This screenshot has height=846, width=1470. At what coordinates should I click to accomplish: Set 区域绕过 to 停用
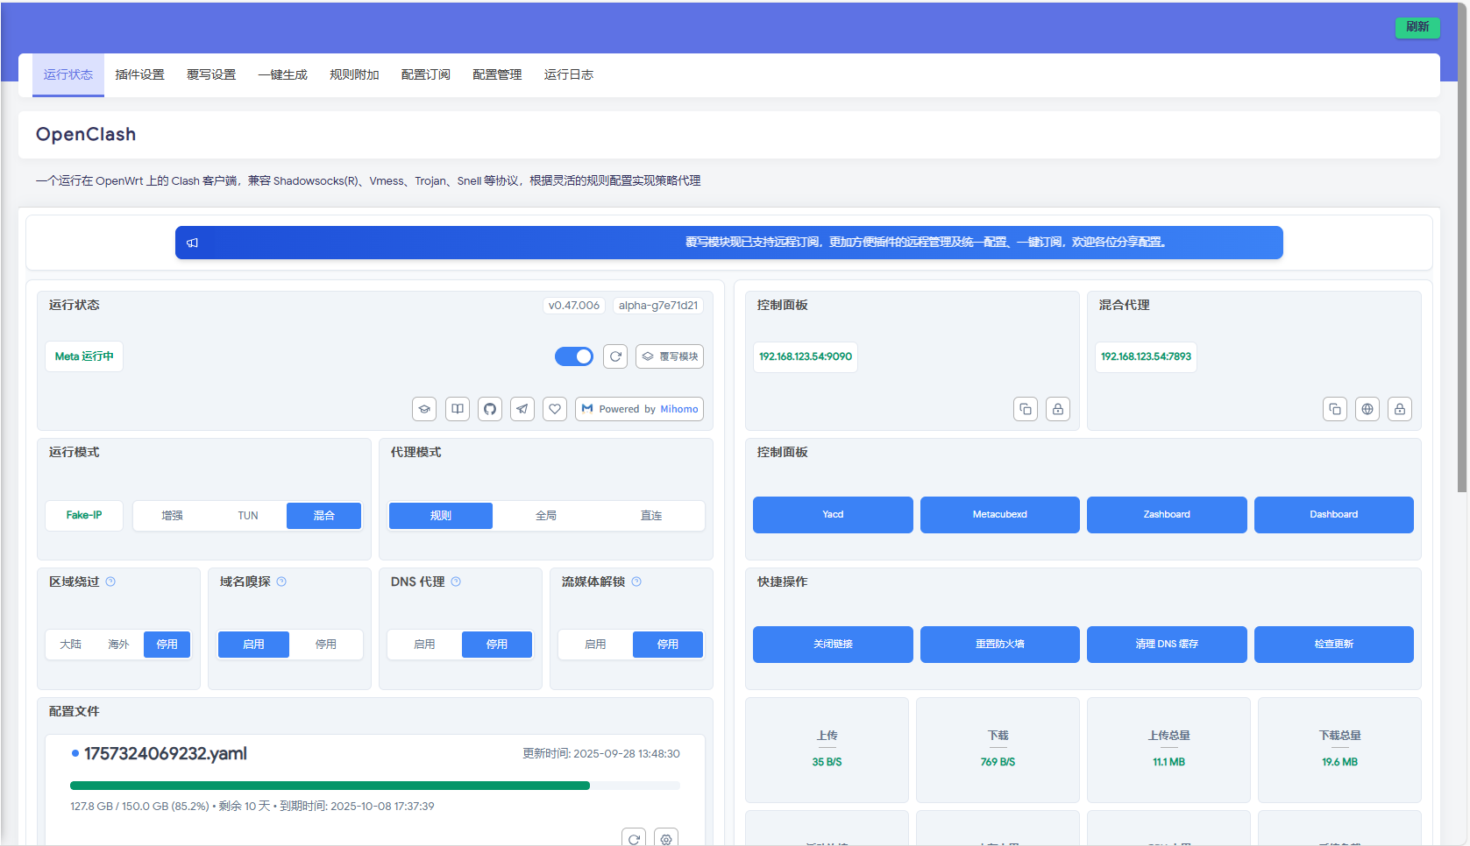click(x=167, y=645)
